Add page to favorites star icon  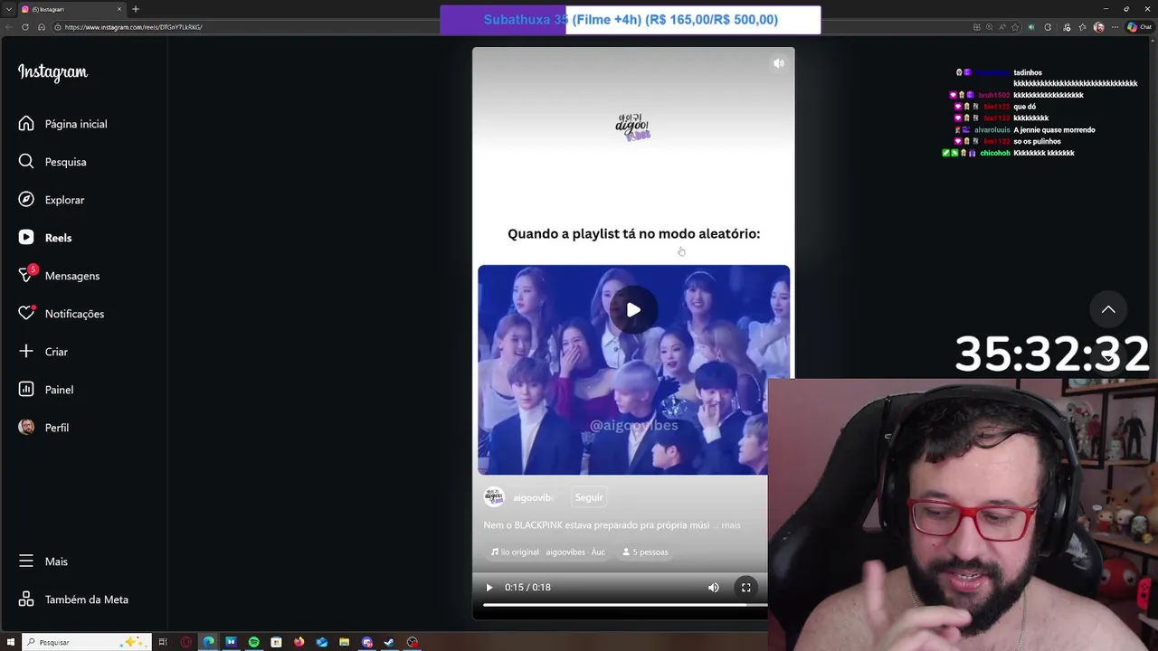pos(1015,27)
